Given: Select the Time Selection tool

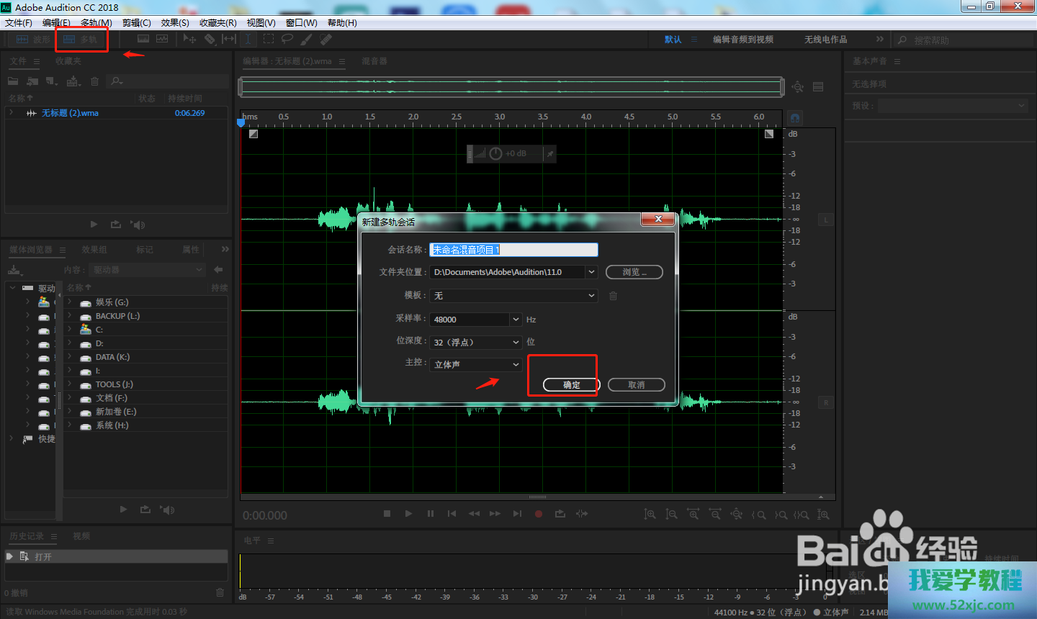Looking at the screenshot, I should tap(248, 39).
